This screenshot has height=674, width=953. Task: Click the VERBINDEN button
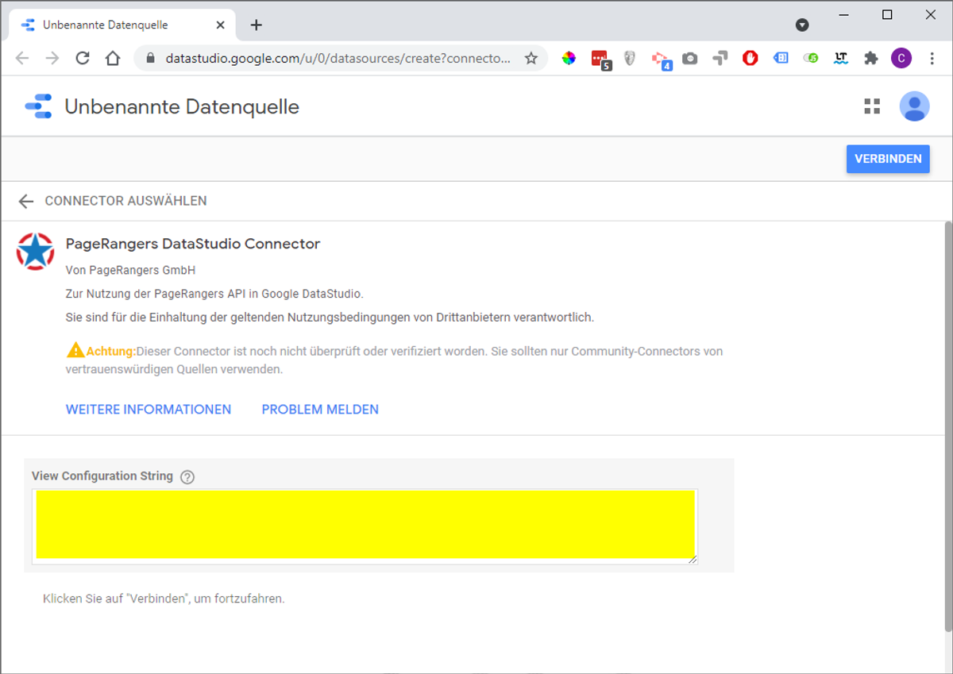tap(888, 159)
